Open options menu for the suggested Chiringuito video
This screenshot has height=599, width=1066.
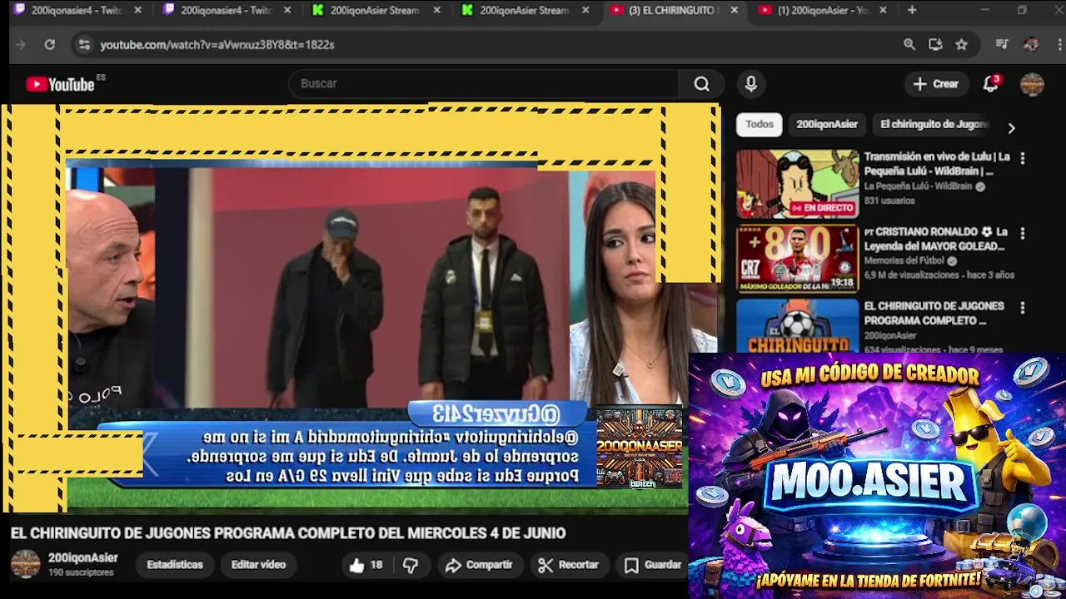tap(1023, 308)
